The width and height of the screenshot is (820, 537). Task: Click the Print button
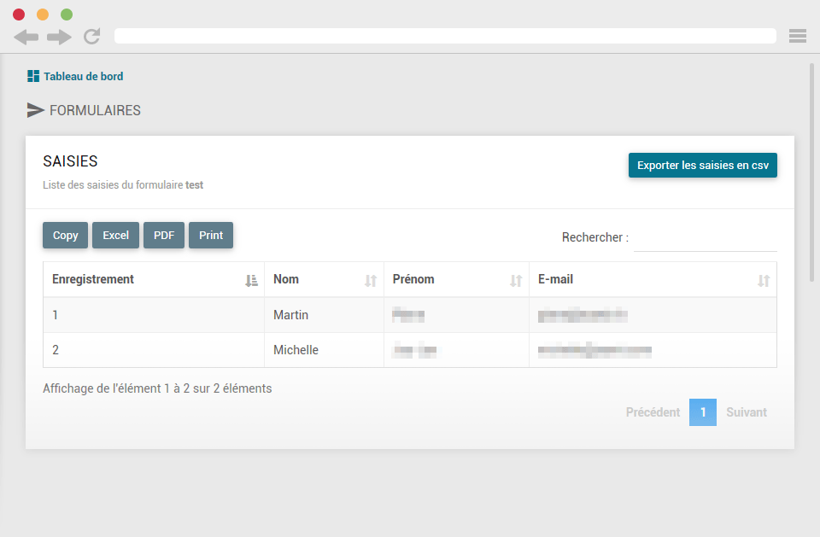point(211,236)
